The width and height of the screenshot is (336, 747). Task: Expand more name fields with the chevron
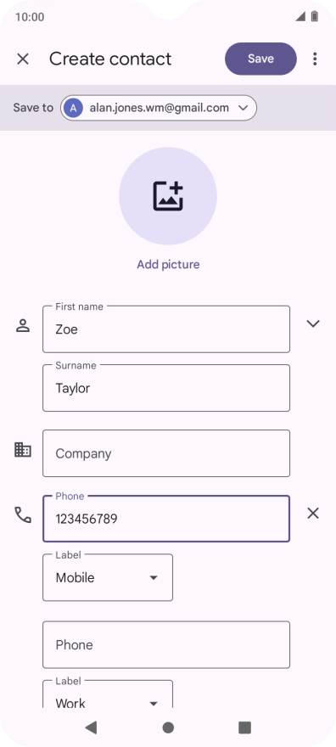(313, 324)
